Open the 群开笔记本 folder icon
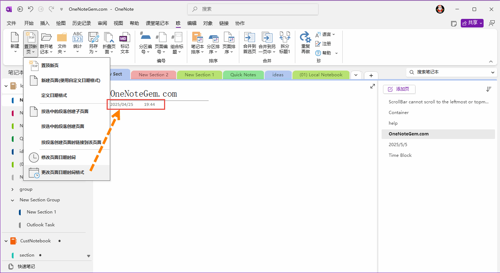Viewport: 500px width, 273px height. point(46,37)
